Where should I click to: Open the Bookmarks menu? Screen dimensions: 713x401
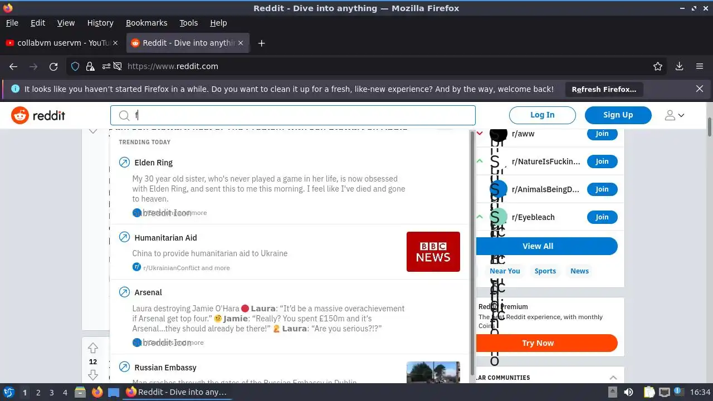click(x=146, y=23)
